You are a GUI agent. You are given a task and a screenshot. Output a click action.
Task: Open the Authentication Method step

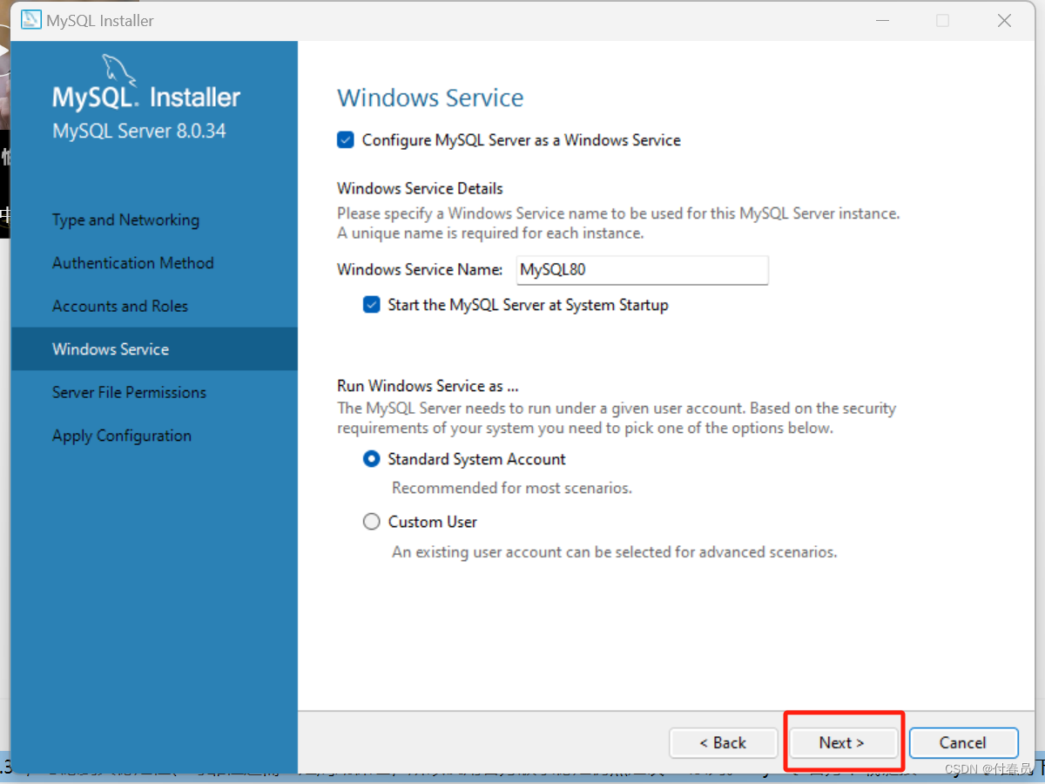[x=132, y=262]
